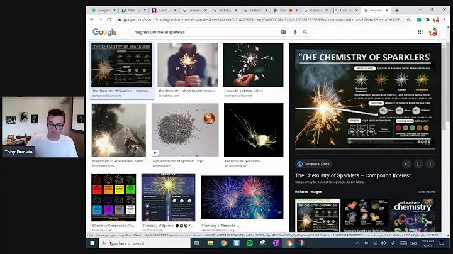Screen dimensions: 453x254
Task: Open the volume control in system tray
Action: pos(383,243)
